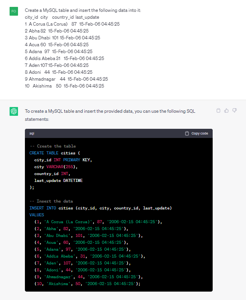Select the row '6 Addis Abeba 31' in prompt
The height and width of the screenshot is (300, 246).
pyautogui.click(x=64, y=58)
